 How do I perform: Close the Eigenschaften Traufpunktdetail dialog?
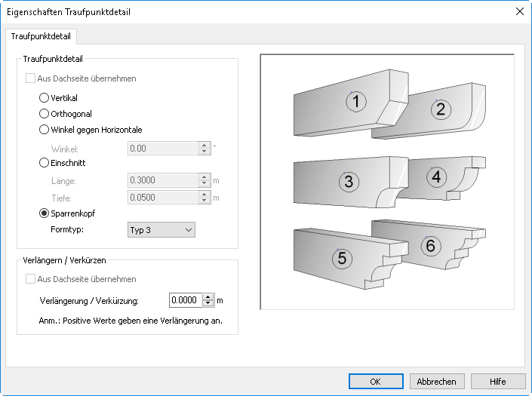[519, 11]
